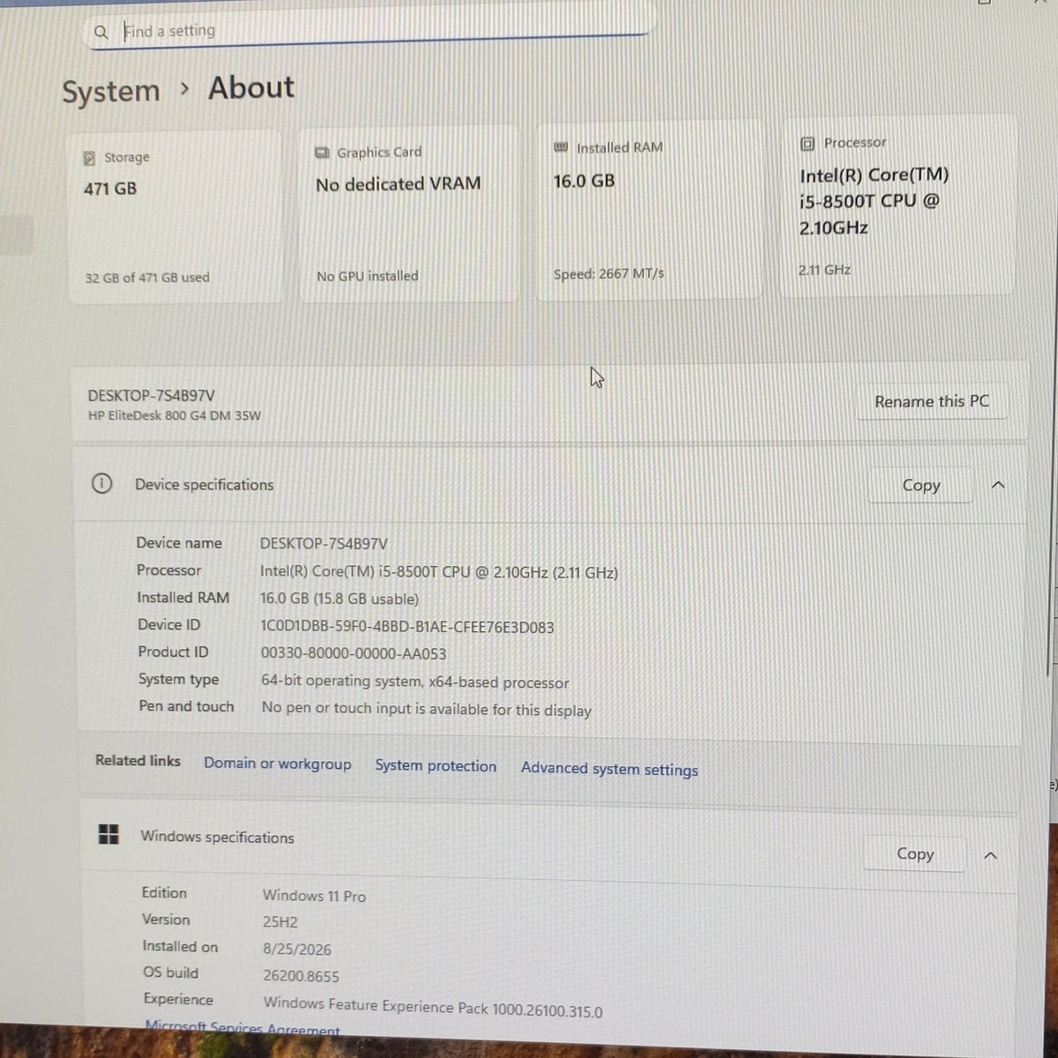This screenshot has height=1058, width=1058.
Task: Click the Storage drive icon
Action: point(89,158)
